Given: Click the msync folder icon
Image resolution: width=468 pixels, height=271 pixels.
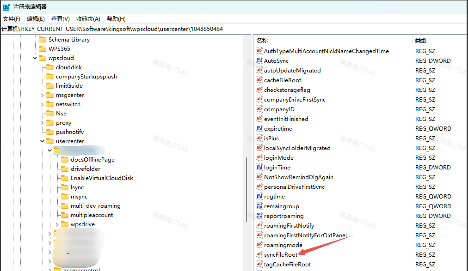Looking at the screenshot, I should pyautogui.click(x=65, y=197).
